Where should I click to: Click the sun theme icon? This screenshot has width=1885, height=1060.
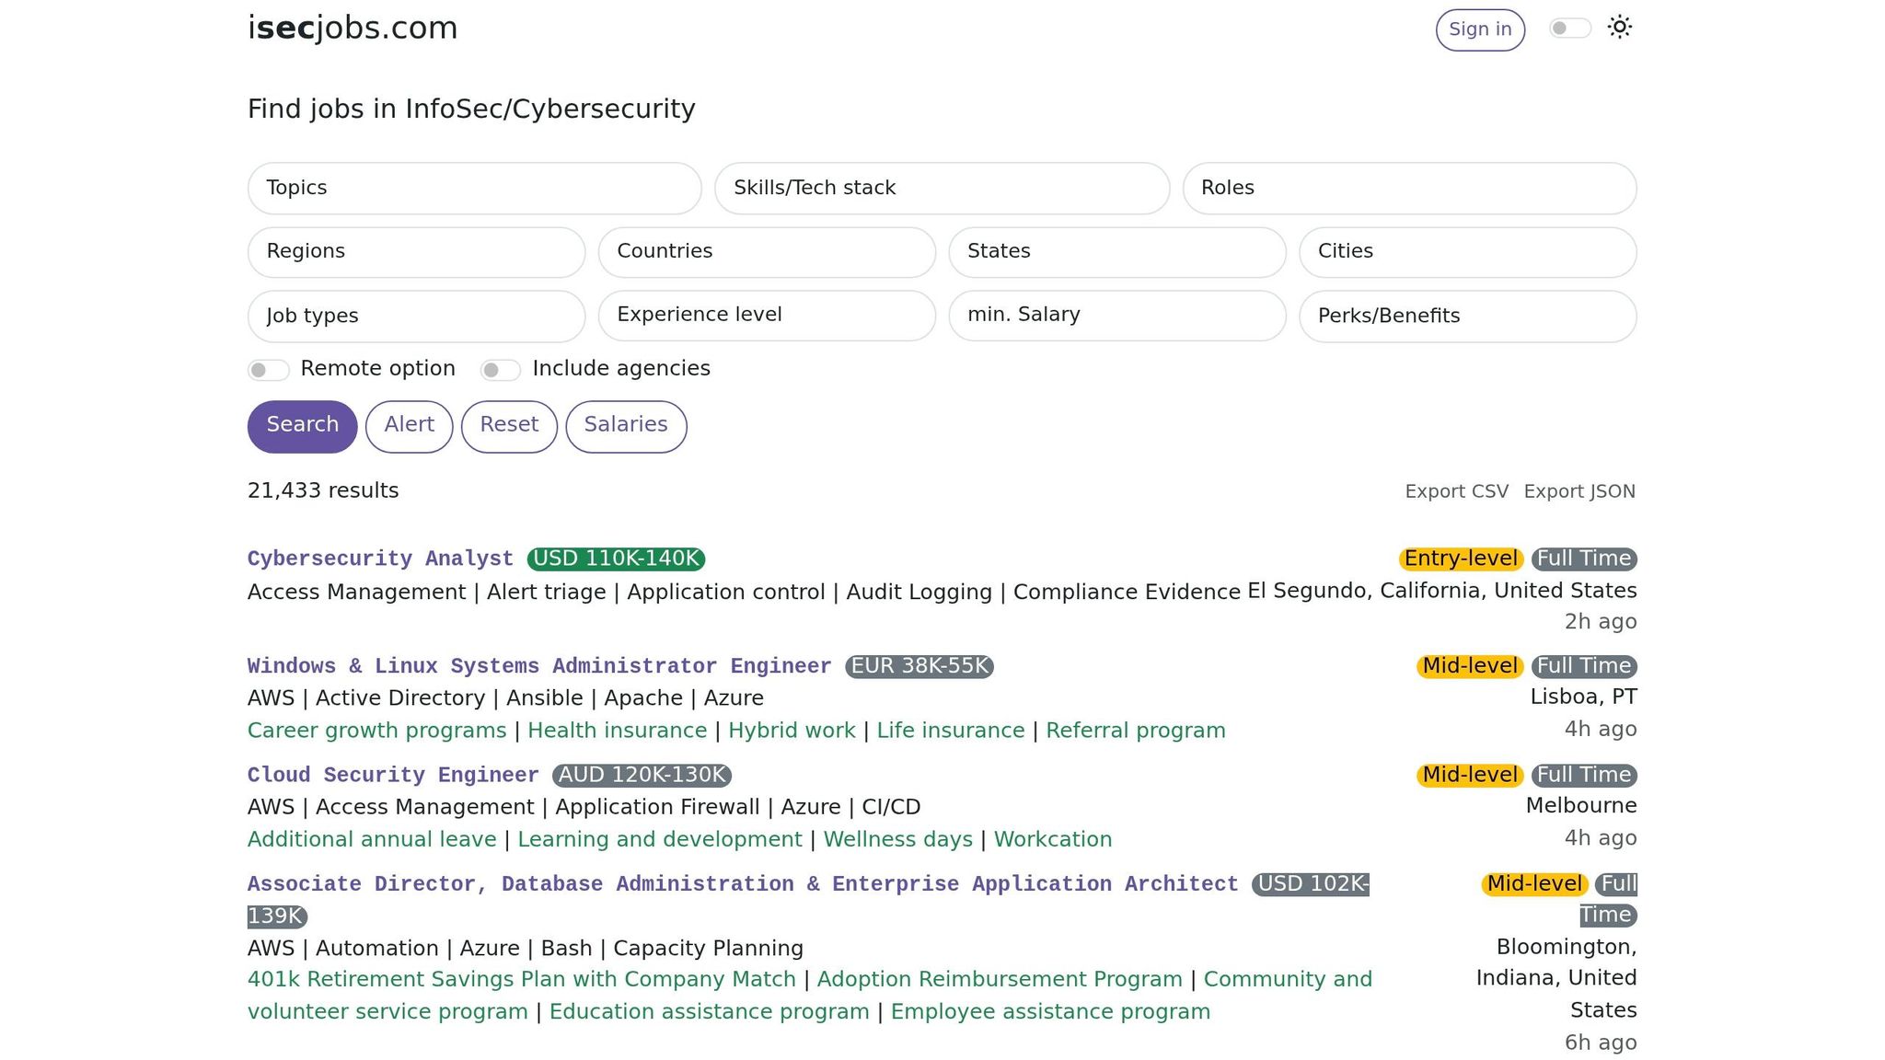[1620, 28]
